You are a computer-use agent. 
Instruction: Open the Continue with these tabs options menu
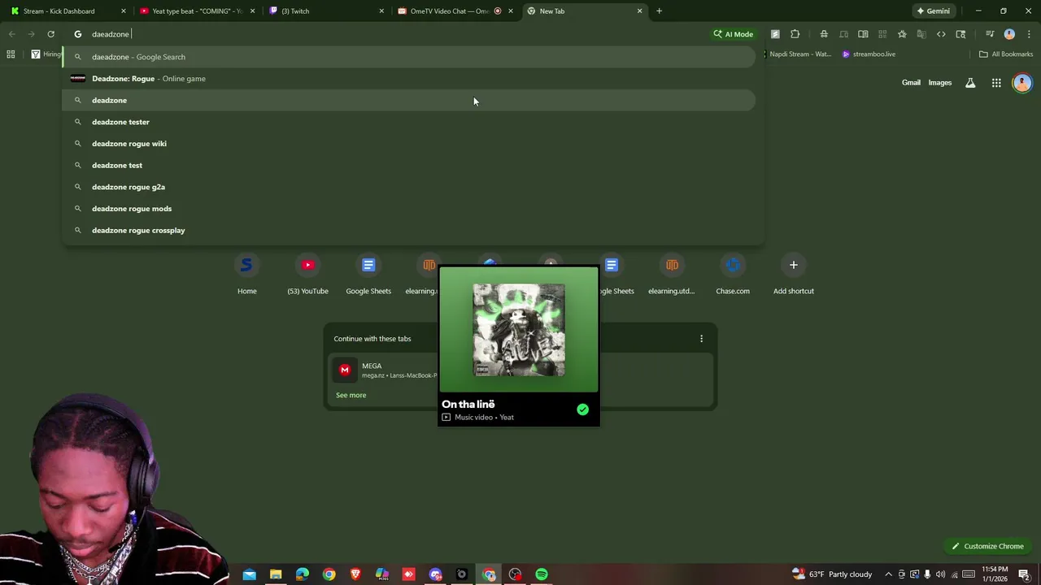701,339
